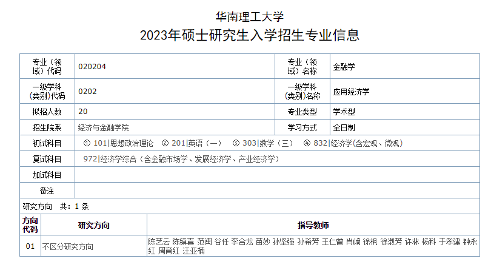Click the 研究方向 共: 1 条 row
491x267 pixels.
(x=250, y=206)
